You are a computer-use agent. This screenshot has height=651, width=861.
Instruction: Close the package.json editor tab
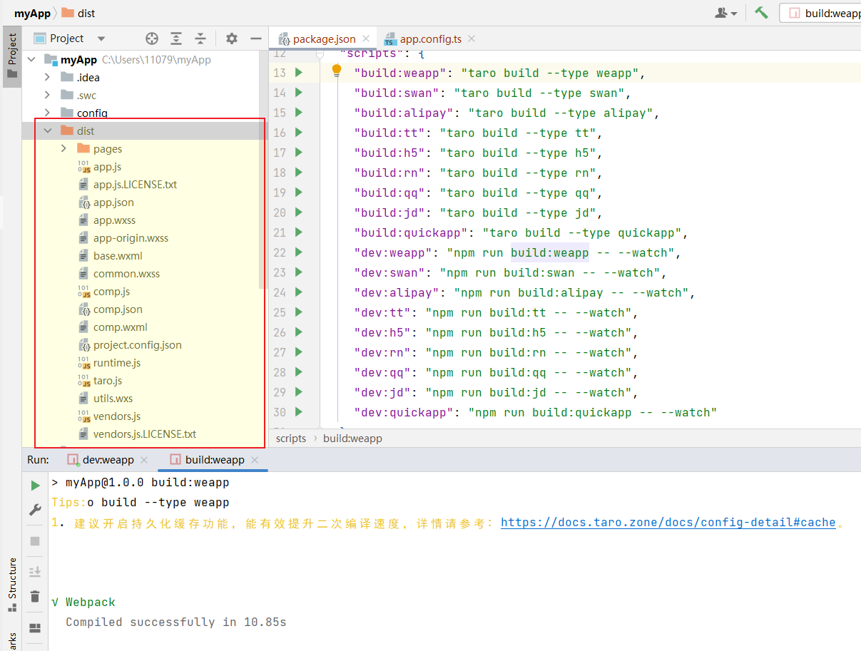[367, 39]
